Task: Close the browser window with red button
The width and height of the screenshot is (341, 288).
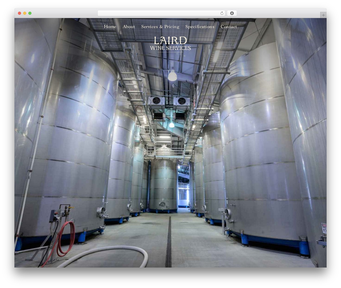Action: pyautogui.click(x=19, y=13)
